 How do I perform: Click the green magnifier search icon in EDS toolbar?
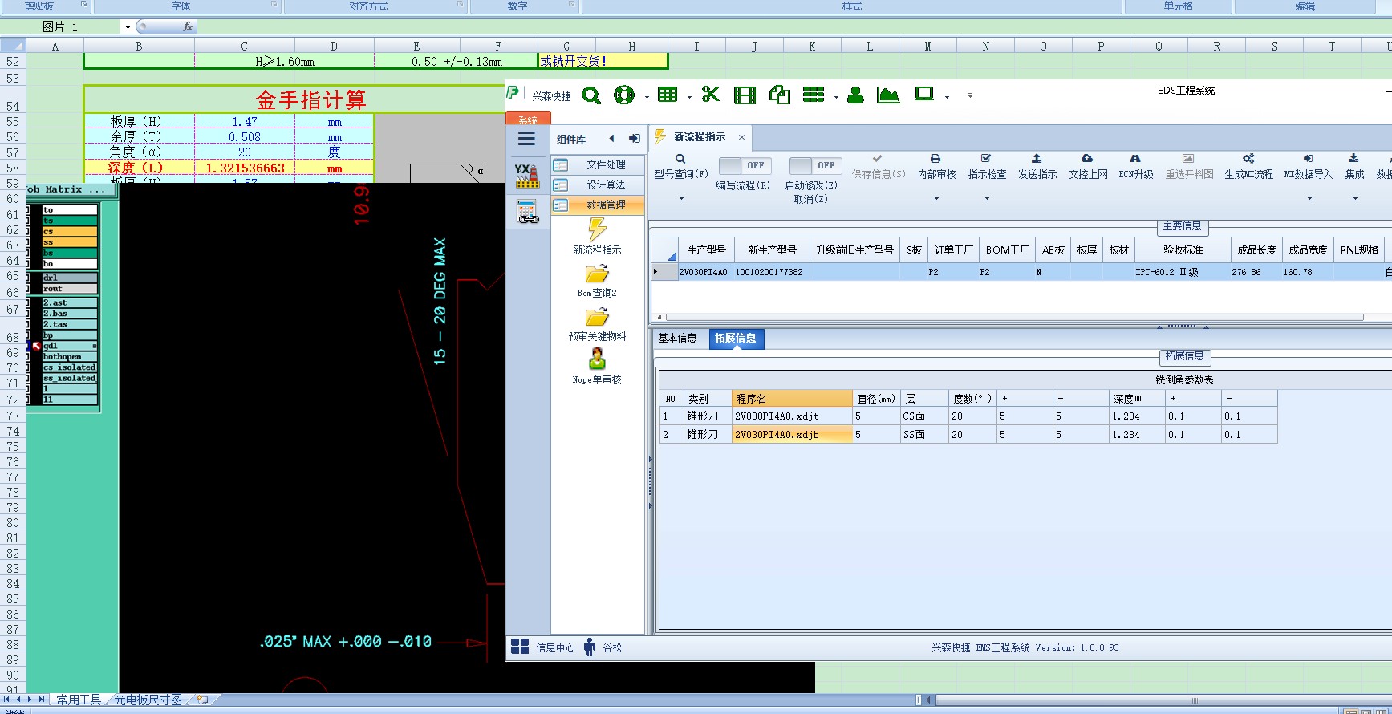point(591,95)
